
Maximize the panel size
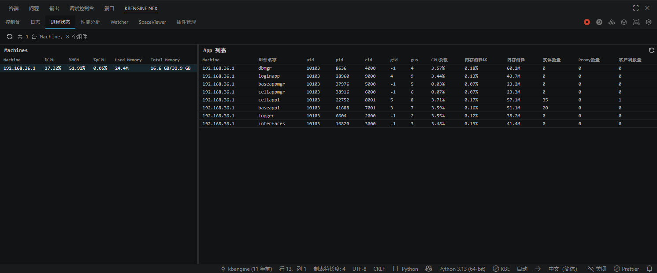636,8
